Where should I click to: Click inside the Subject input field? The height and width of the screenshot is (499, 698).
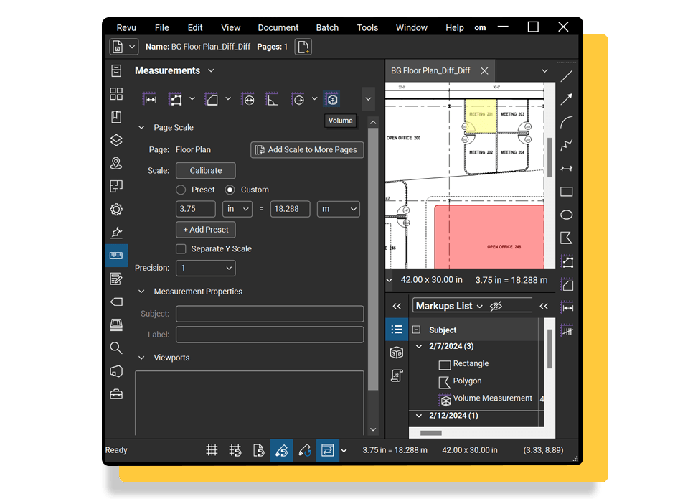coord(269,313)
